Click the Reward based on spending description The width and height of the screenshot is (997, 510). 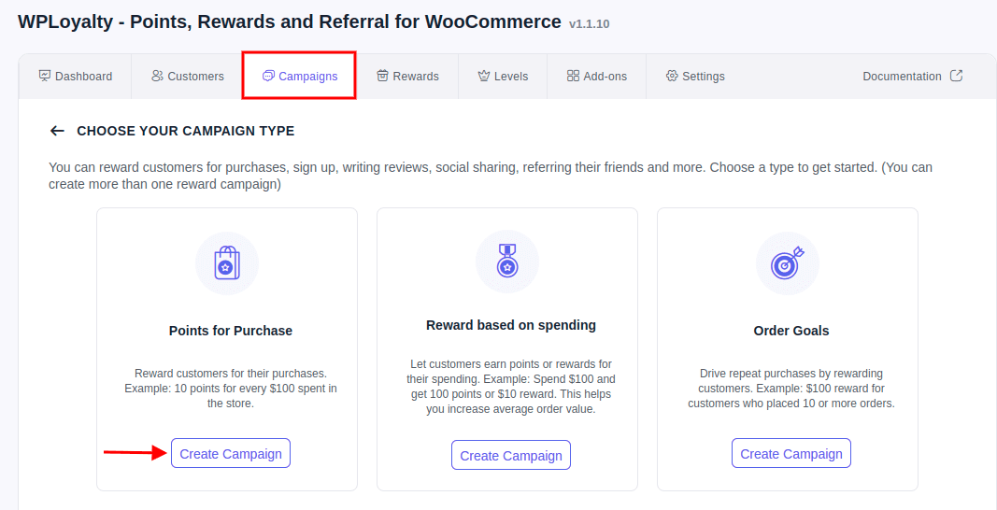[511, 387]
